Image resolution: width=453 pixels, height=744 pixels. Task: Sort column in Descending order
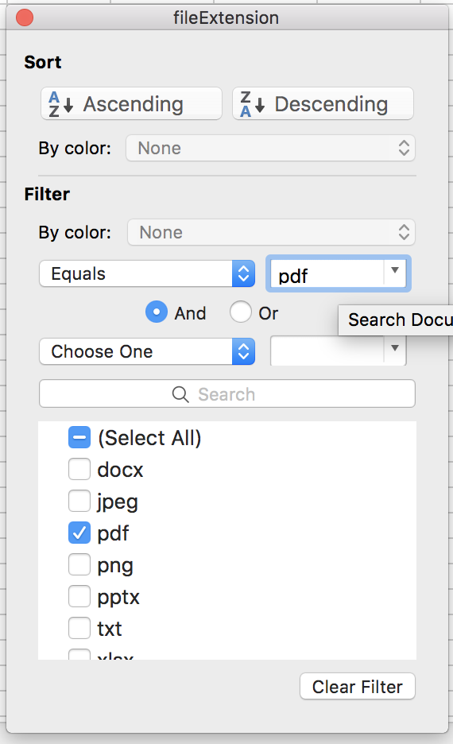coord(323,103)
